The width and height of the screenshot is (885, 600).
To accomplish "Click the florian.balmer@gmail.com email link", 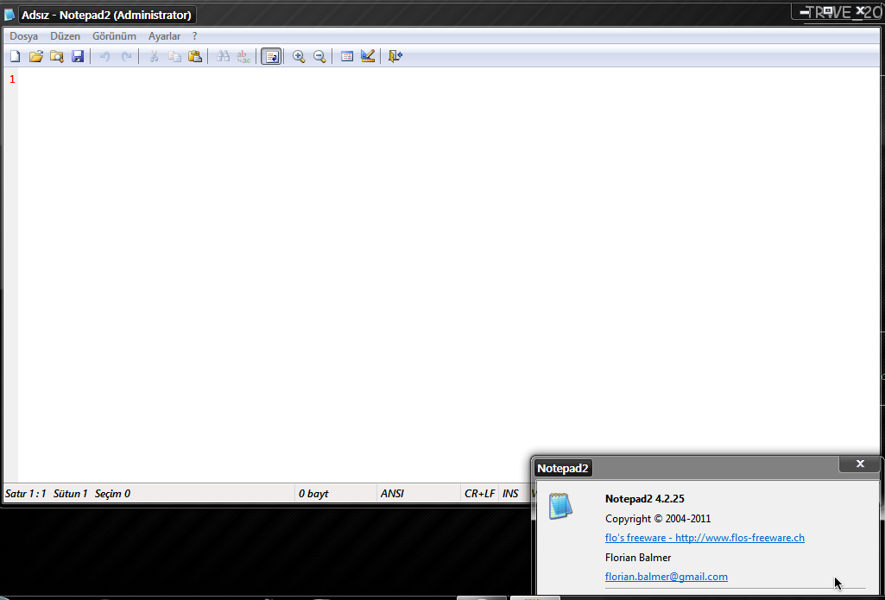I will click(x=666, y=577).
